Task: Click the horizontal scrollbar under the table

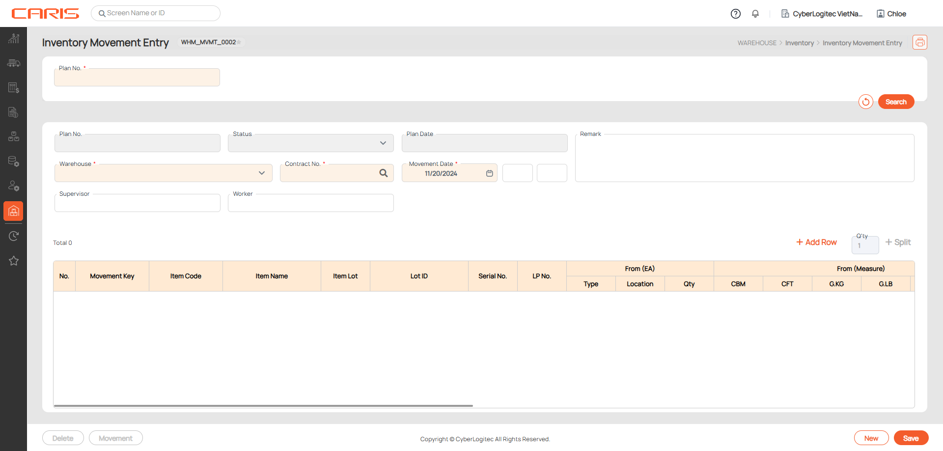Action: [x=263, y=406]
